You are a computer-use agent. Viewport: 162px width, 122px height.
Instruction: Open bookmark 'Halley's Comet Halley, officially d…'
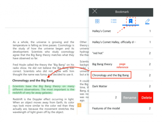pyautogui.click(x=121, y=42)
